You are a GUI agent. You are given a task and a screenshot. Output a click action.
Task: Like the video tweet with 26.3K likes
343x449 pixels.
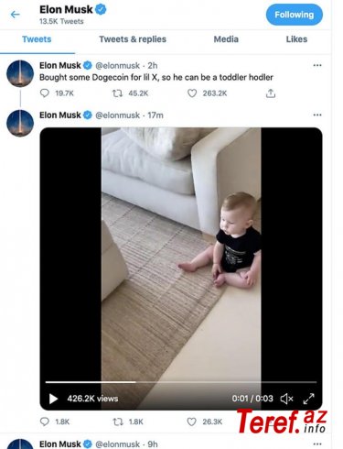(191, 422)
